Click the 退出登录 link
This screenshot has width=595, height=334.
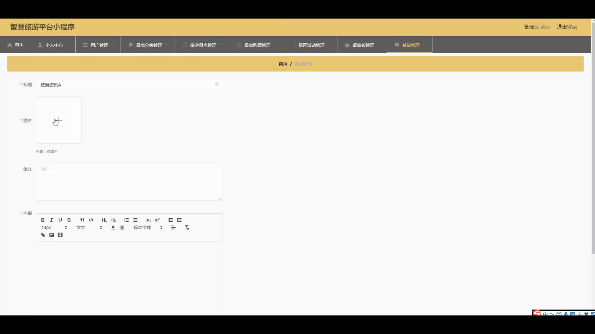pyautogui.click(x=567, y=27)
